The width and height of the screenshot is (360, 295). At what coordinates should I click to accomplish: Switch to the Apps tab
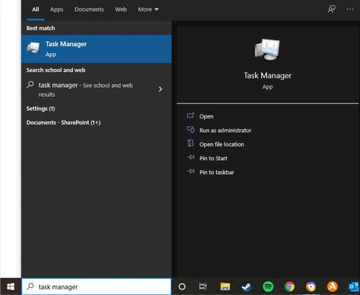click(x=57, y=10)
